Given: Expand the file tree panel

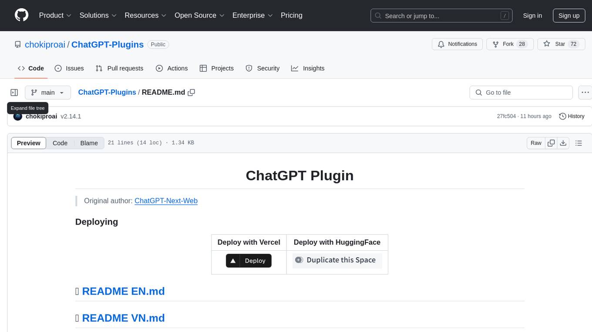Looking at the screenshot, I should coord(14,93).
